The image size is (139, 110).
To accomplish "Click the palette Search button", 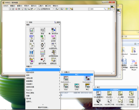I will pos(57,22).
